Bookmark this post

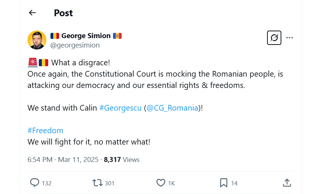224,183
